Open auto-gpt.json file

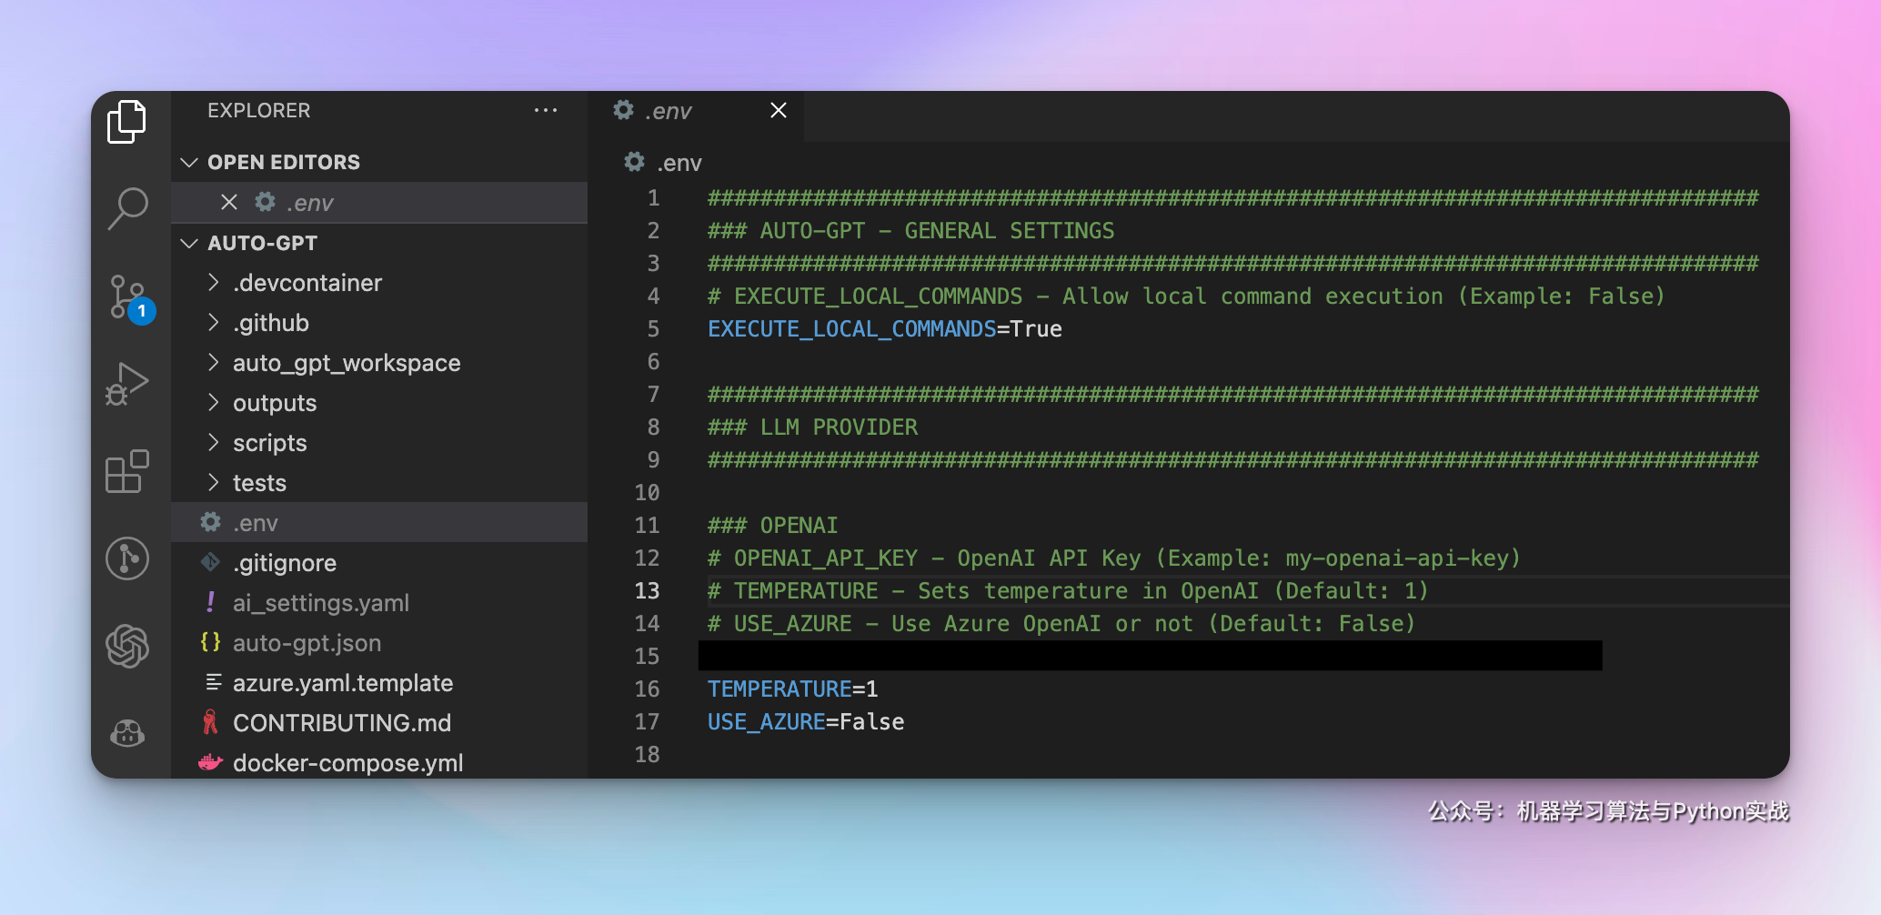[379, 642]
